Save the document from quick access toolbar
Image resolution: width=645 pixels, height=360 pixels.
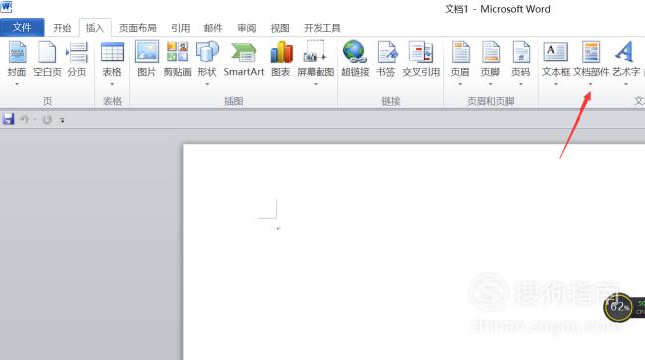[8, 119]
